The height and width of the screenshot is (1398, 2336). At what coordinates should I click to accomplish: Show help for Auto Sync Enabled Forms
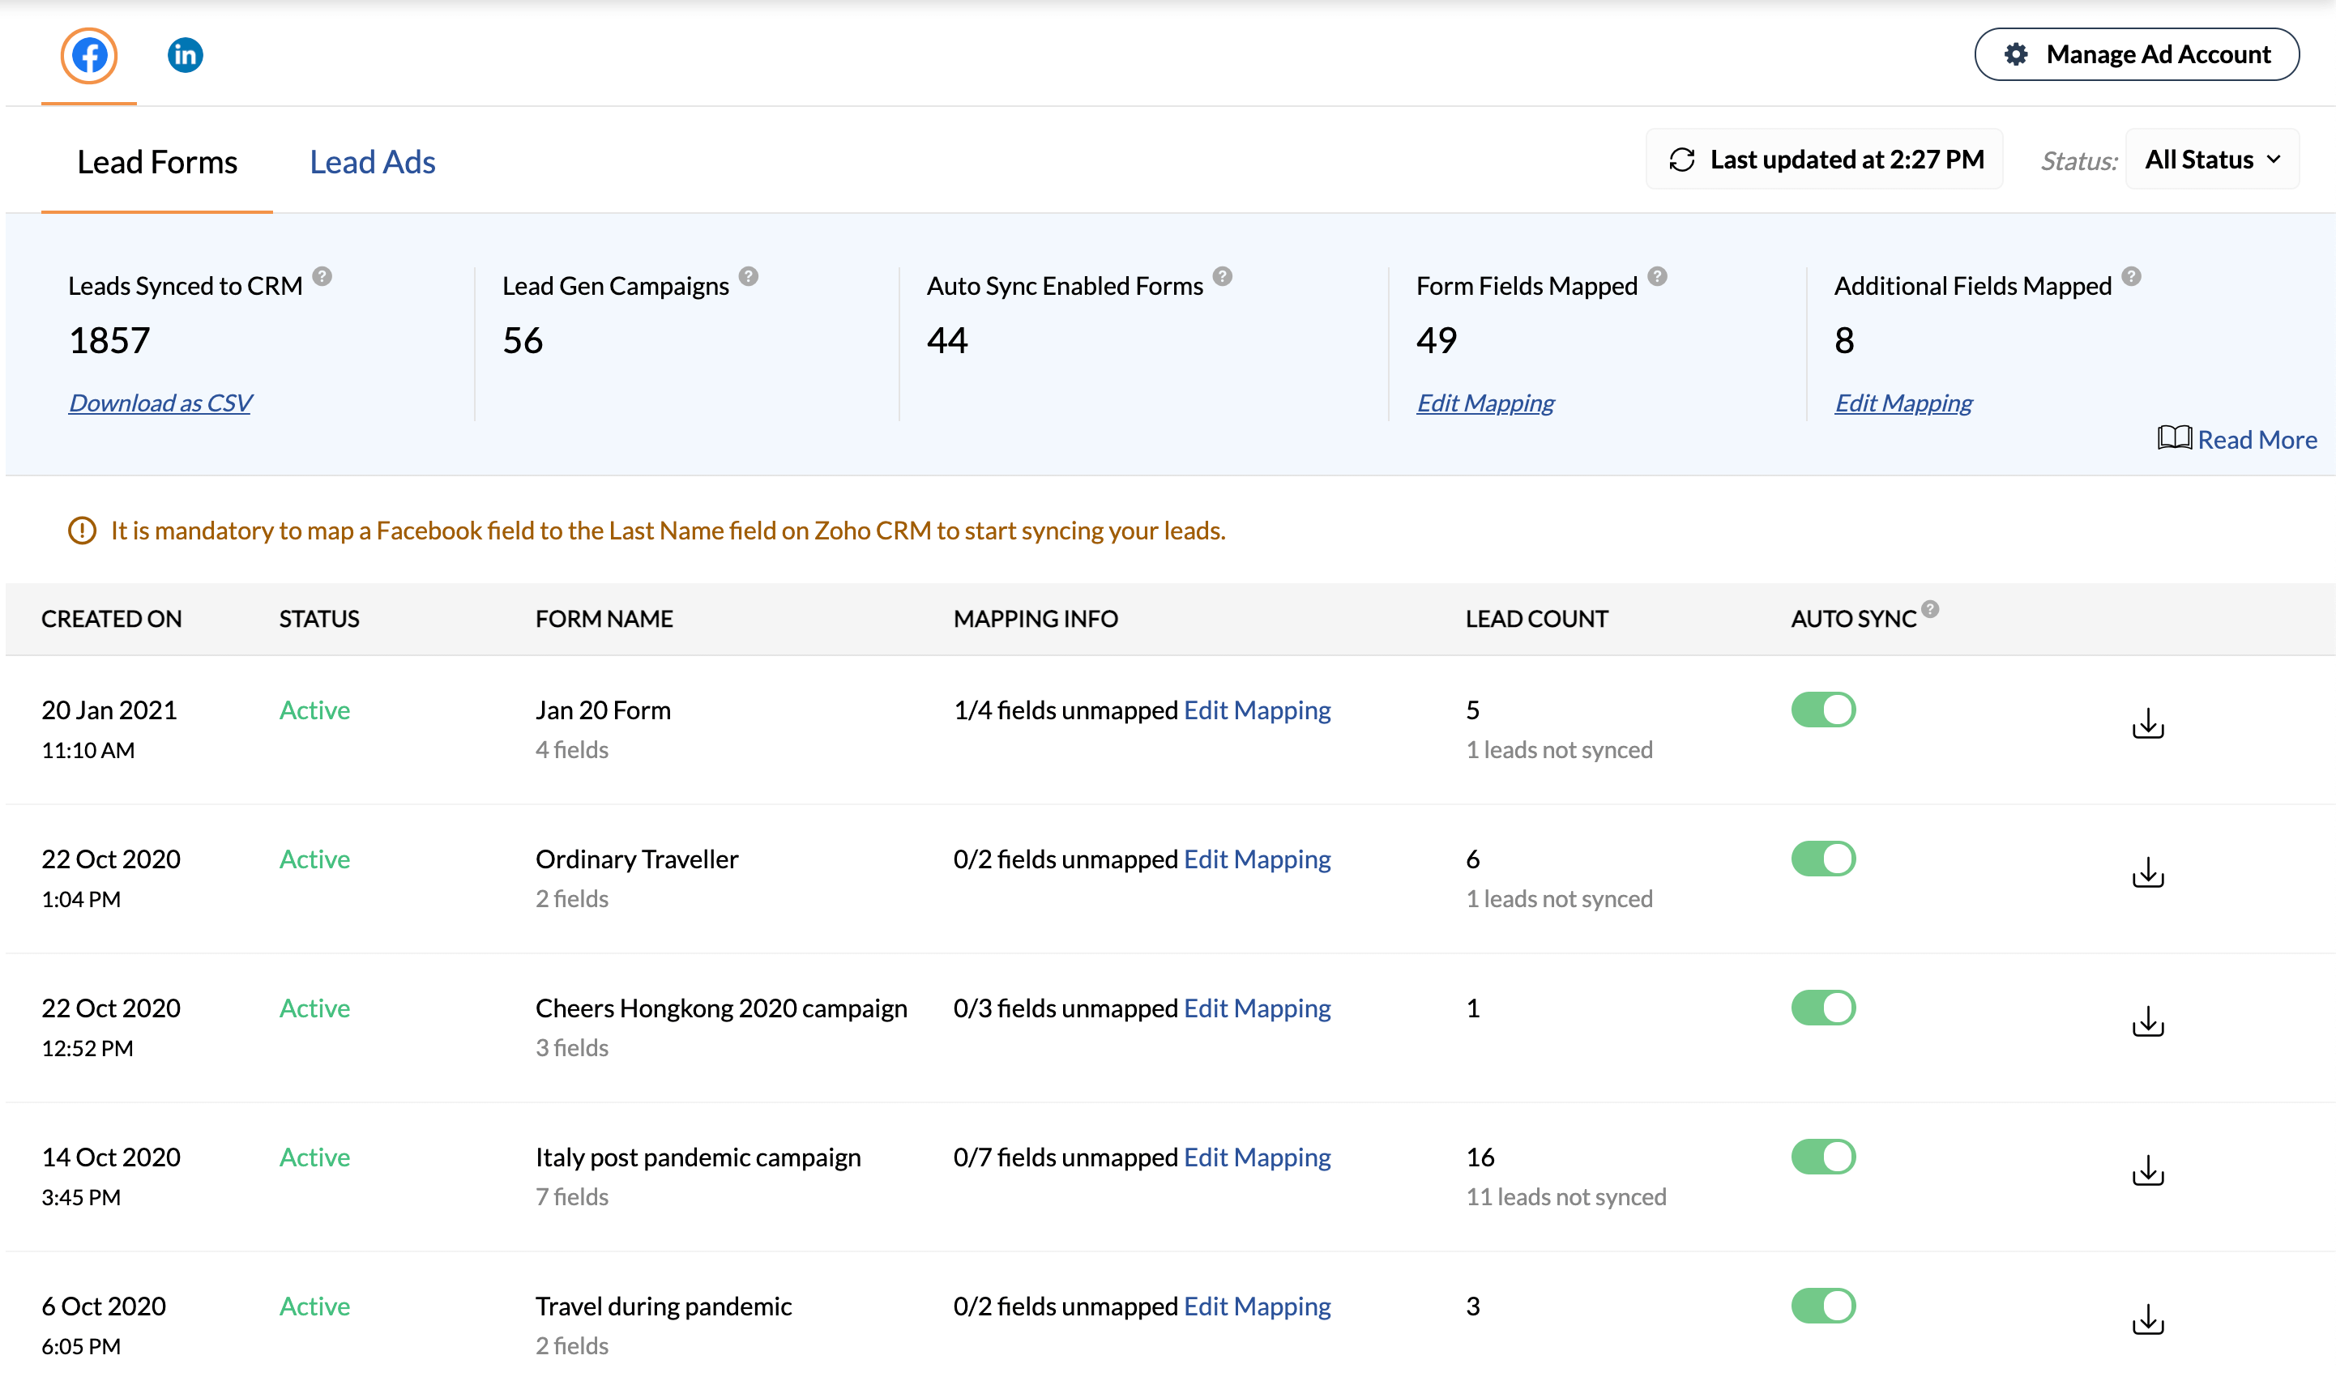coord(1222,277)
